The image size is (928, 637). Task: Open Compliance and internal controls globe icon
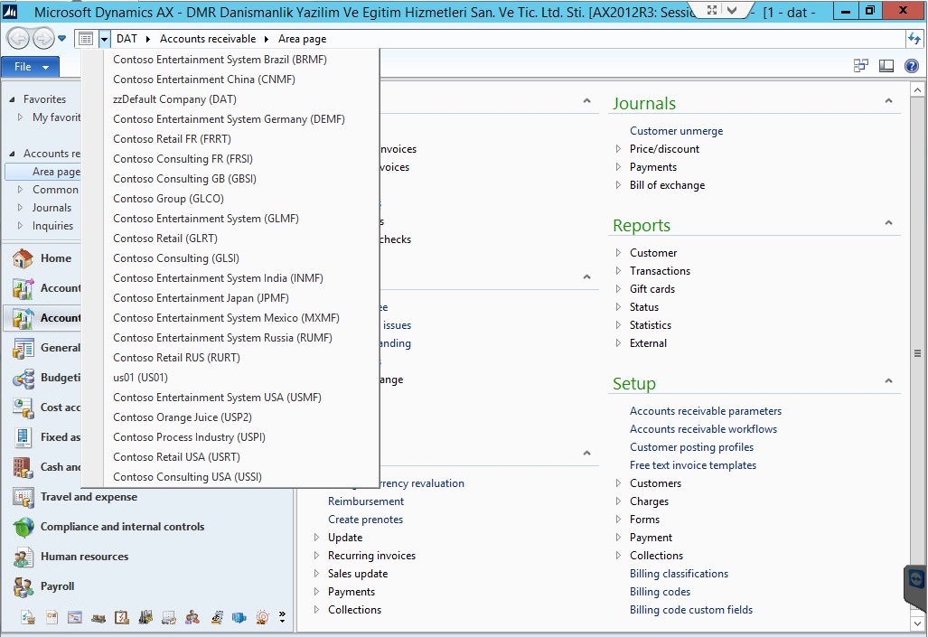point(23,527)
